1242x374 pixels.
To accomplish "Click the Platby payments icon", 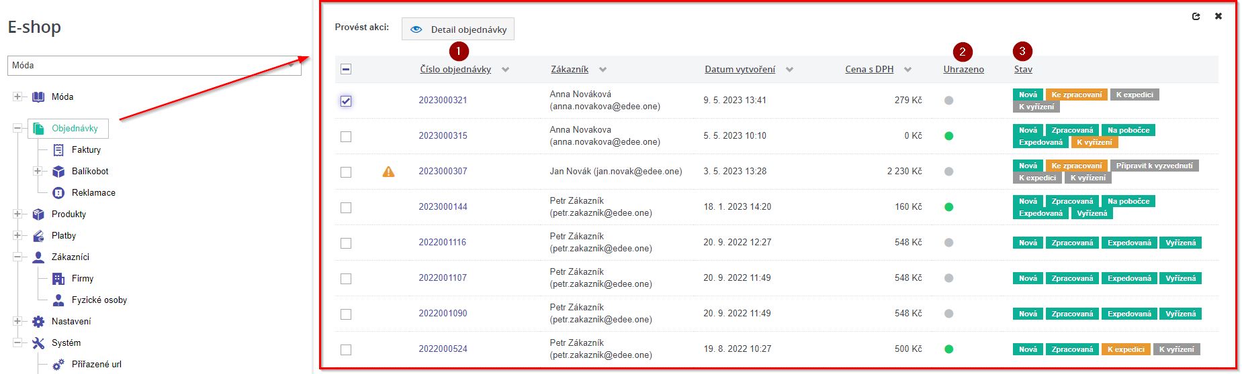I will (x=38, y=236).
